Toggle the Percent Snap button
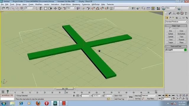This screenshot has height=106, width=189. [x=102, y=8]
